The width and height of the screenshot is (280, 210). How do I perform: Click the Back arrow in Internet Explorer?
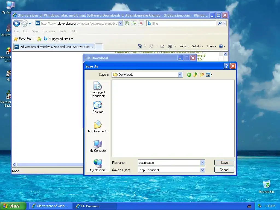(x=17, y=24)
